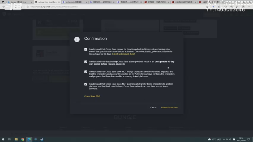Viewport: 253px width, 142px height.
Task: Open Google Chrome from the taskbar
Action: (22, 139)
